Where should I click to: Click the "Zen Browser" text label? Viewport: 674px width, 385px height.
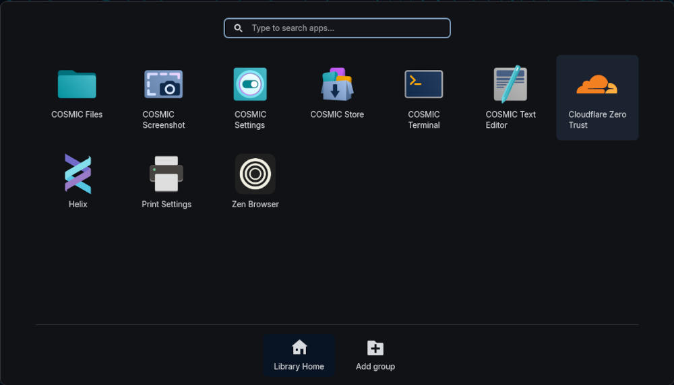(255, 205)
